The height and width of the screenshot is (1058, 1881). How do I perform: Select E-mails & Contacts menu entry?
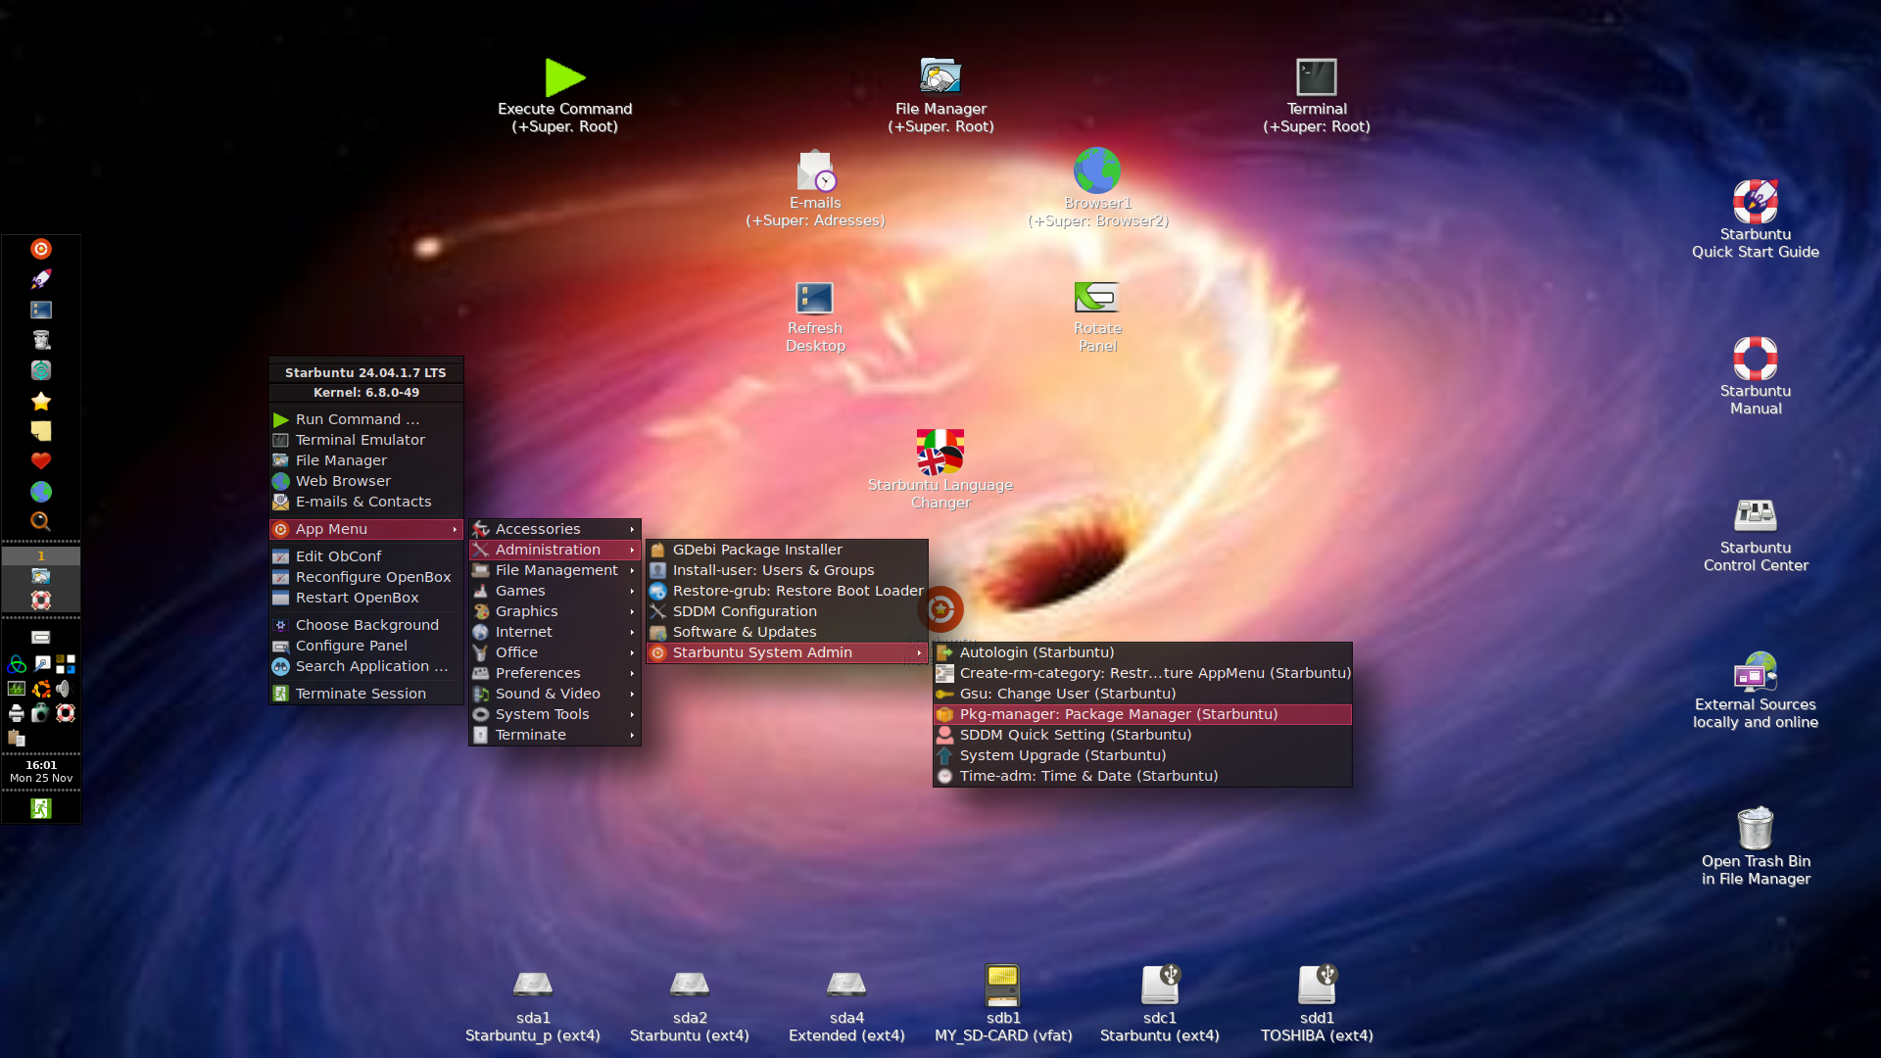point(366,502)
